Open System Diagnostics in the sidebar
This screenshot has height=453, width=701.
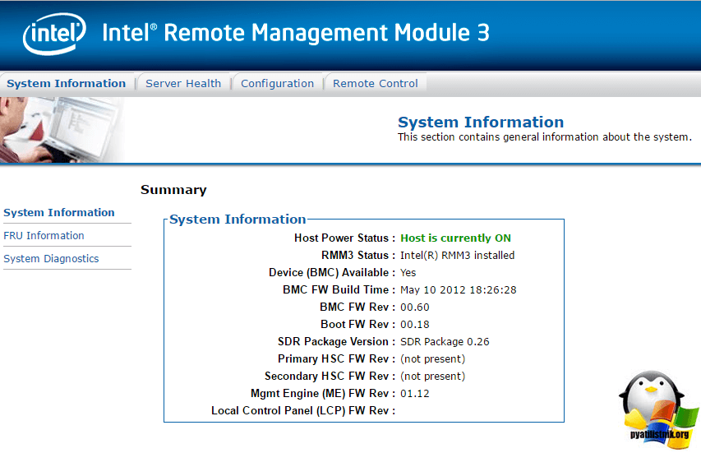51,259
